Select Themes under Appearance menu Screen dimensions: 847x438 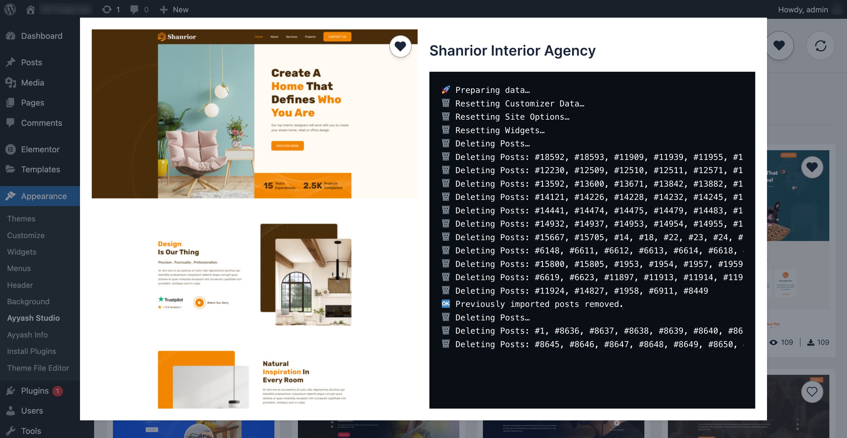21,218
